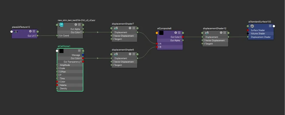Screen dimensions: 285x115
Task: Click Displacement label on displacementShader12
Action: (x=211, y=37)
